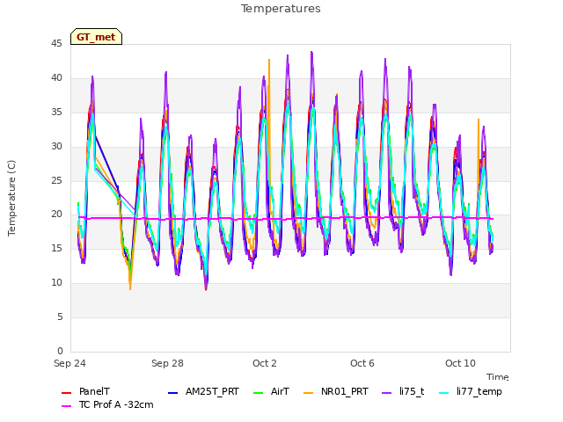Click the Oct 2 x-axis tick label
The width and height of the screenshot is (563, 422).
coord(265,363)
